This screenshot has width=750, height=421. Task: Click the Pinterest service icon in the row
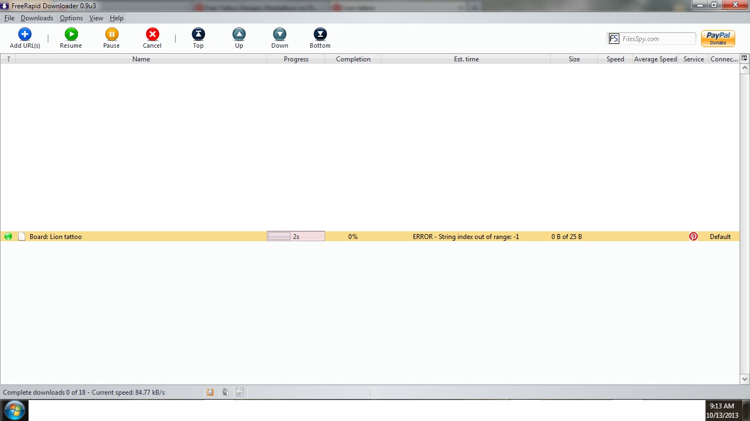(693, 236)
